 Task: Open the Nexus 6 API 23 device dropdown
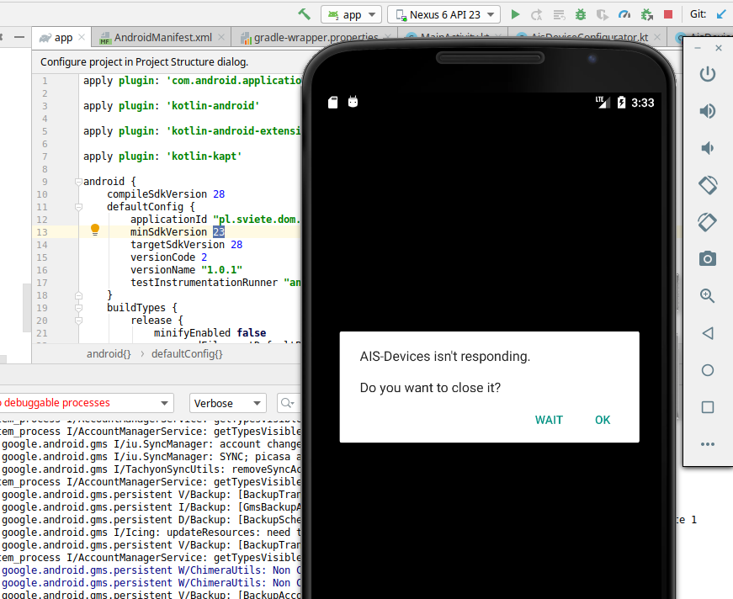tap(444, 14)
